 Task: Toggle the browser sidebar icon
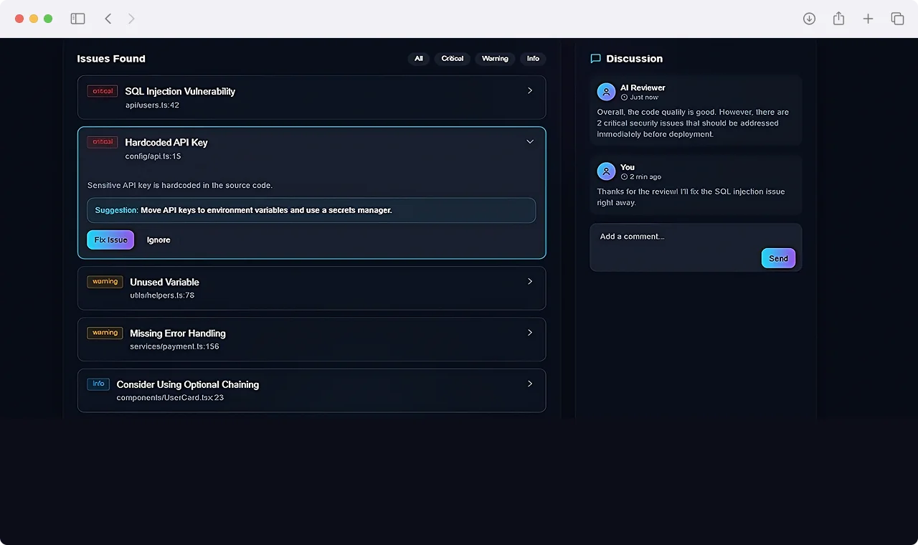point(77,19)
